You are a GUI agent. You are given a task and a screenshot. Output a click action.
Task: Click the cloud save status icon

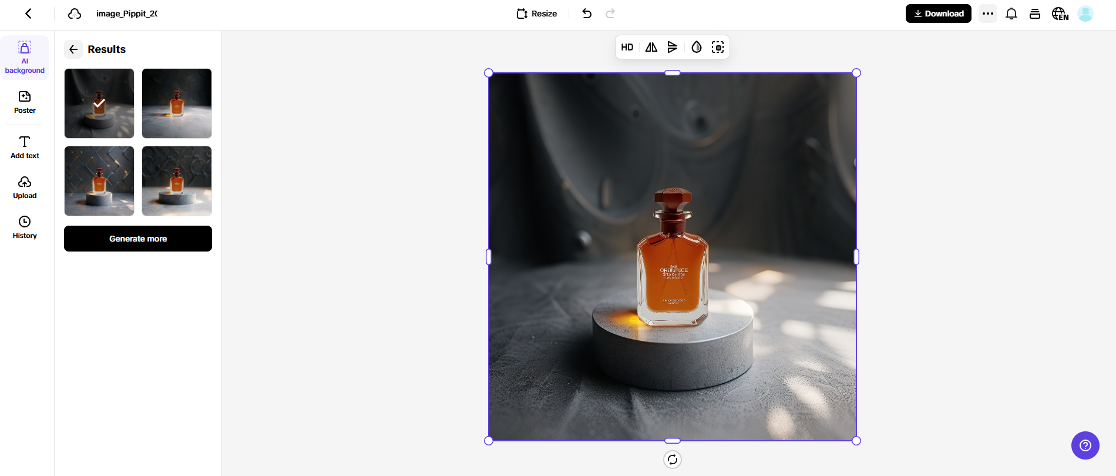click(75, 14)
